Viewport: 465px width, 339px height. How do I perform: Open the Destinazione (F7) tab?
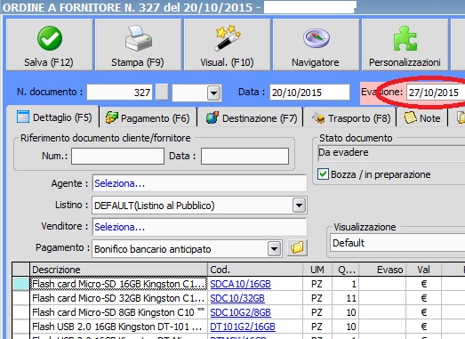coord(252,118)
